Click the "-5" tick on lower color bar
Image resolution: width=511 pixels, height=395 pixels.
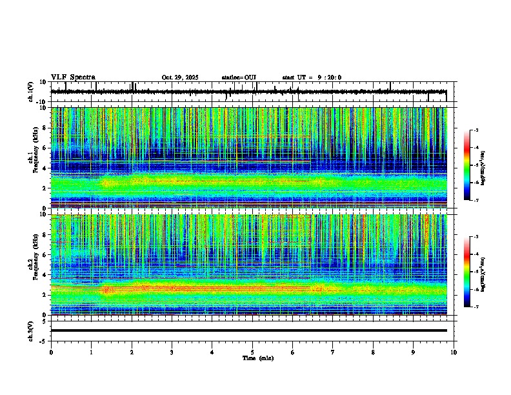point(476,272)
